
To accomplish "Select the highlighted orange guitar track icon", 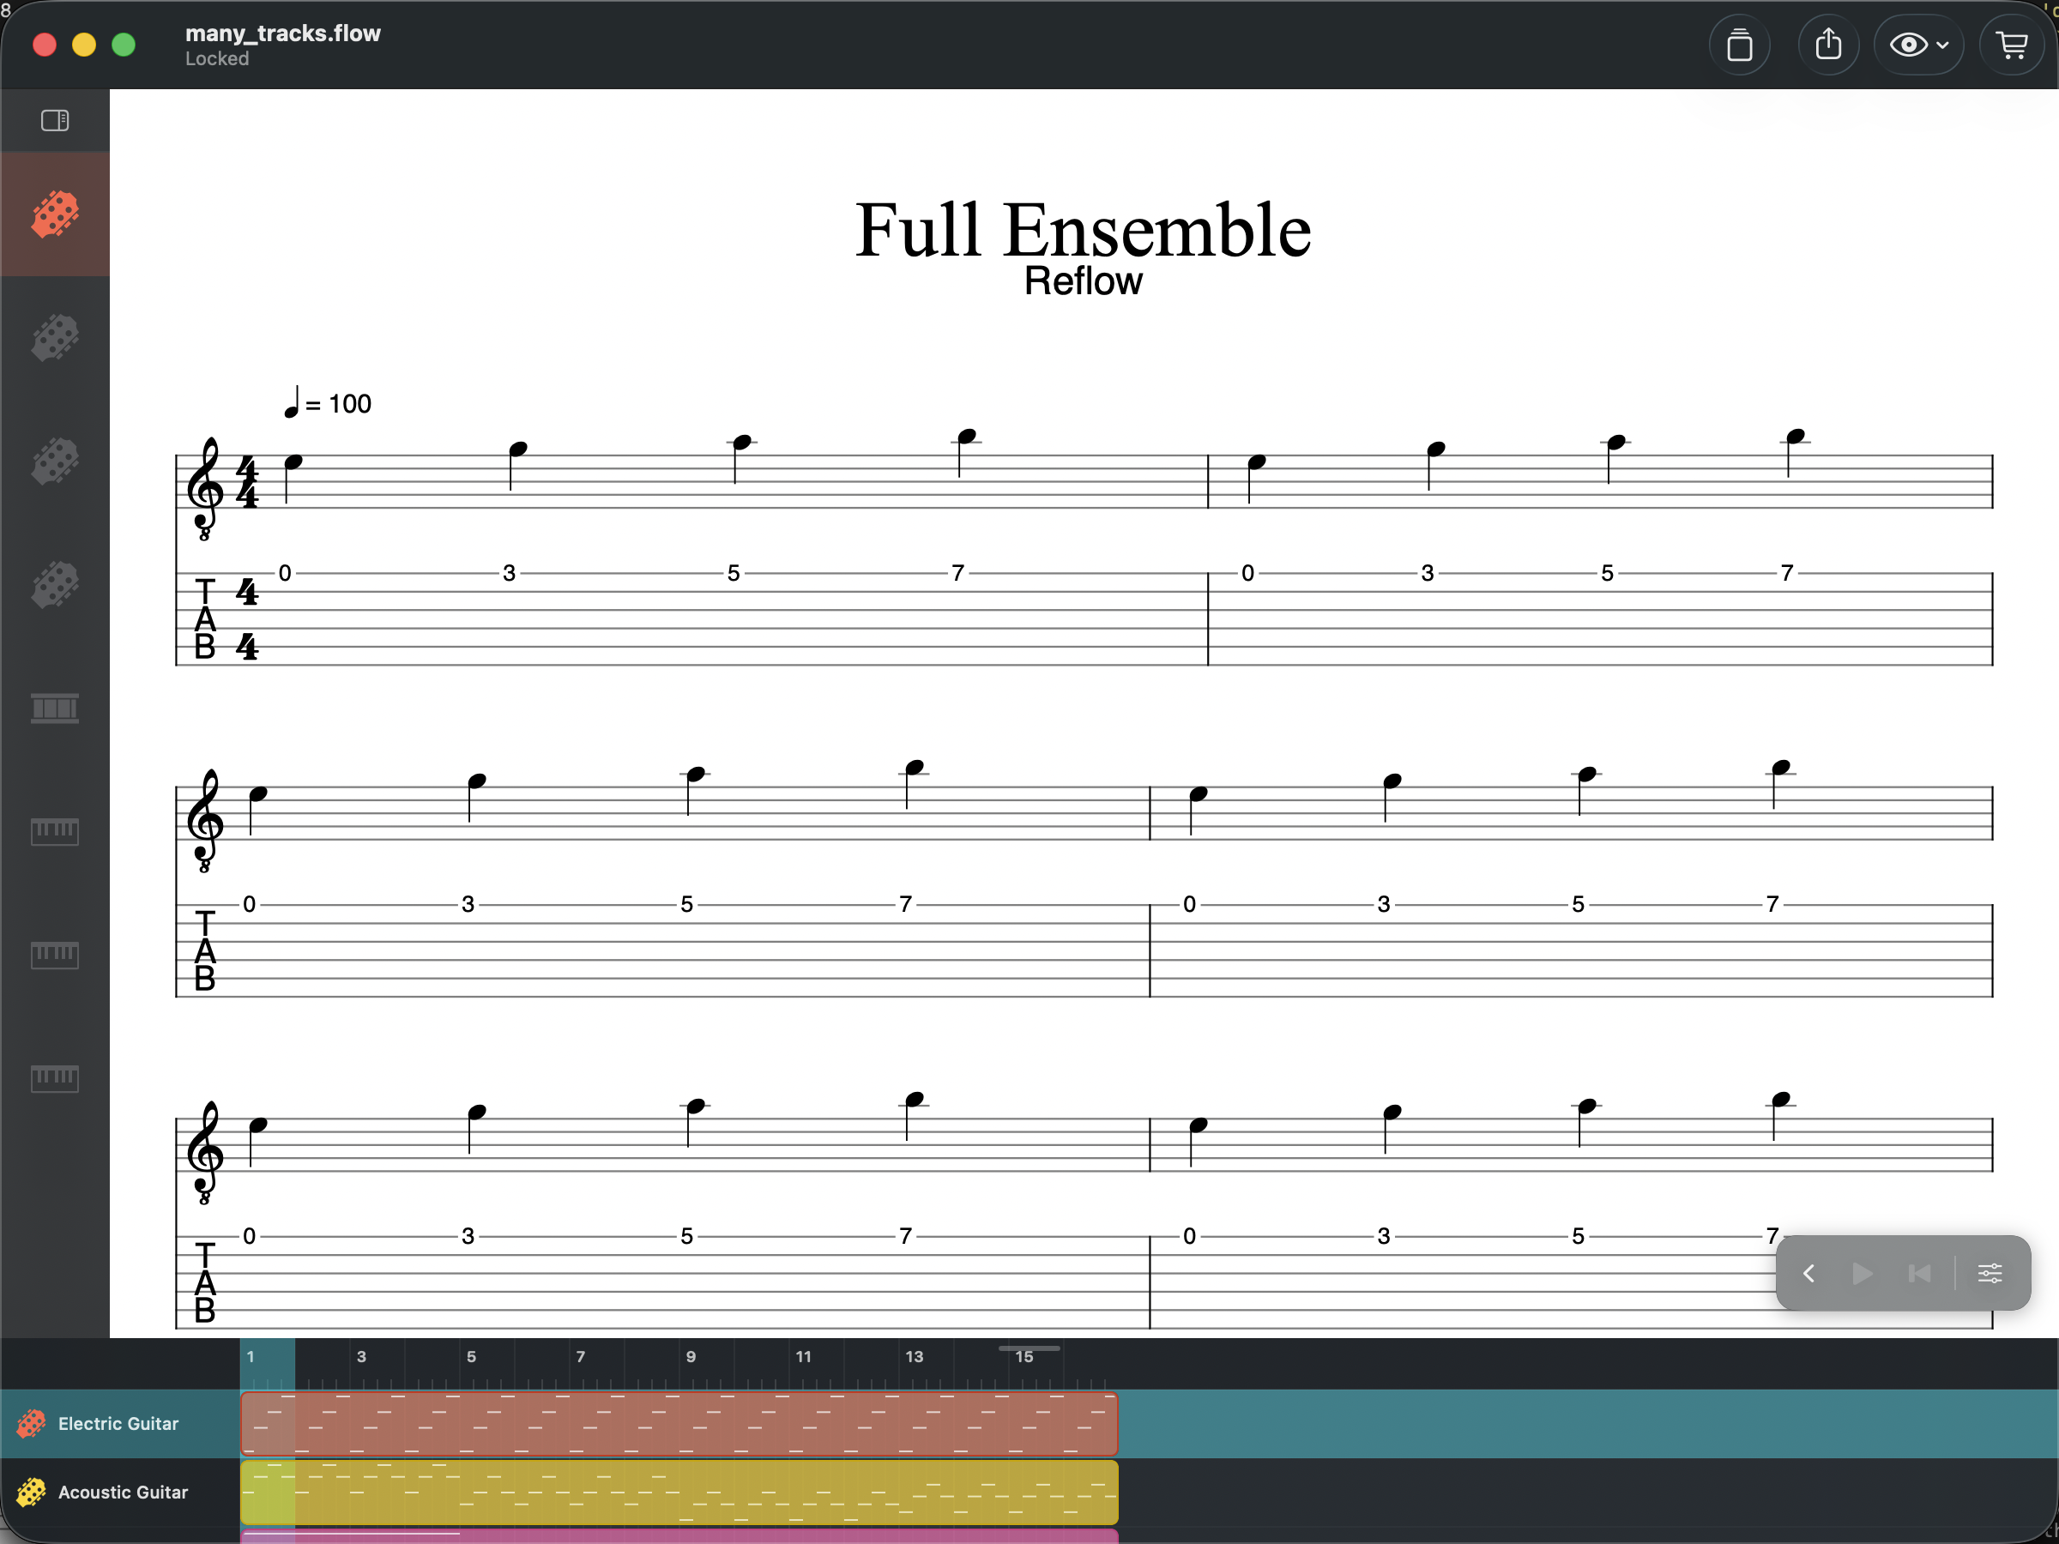I will pos(55,214).
